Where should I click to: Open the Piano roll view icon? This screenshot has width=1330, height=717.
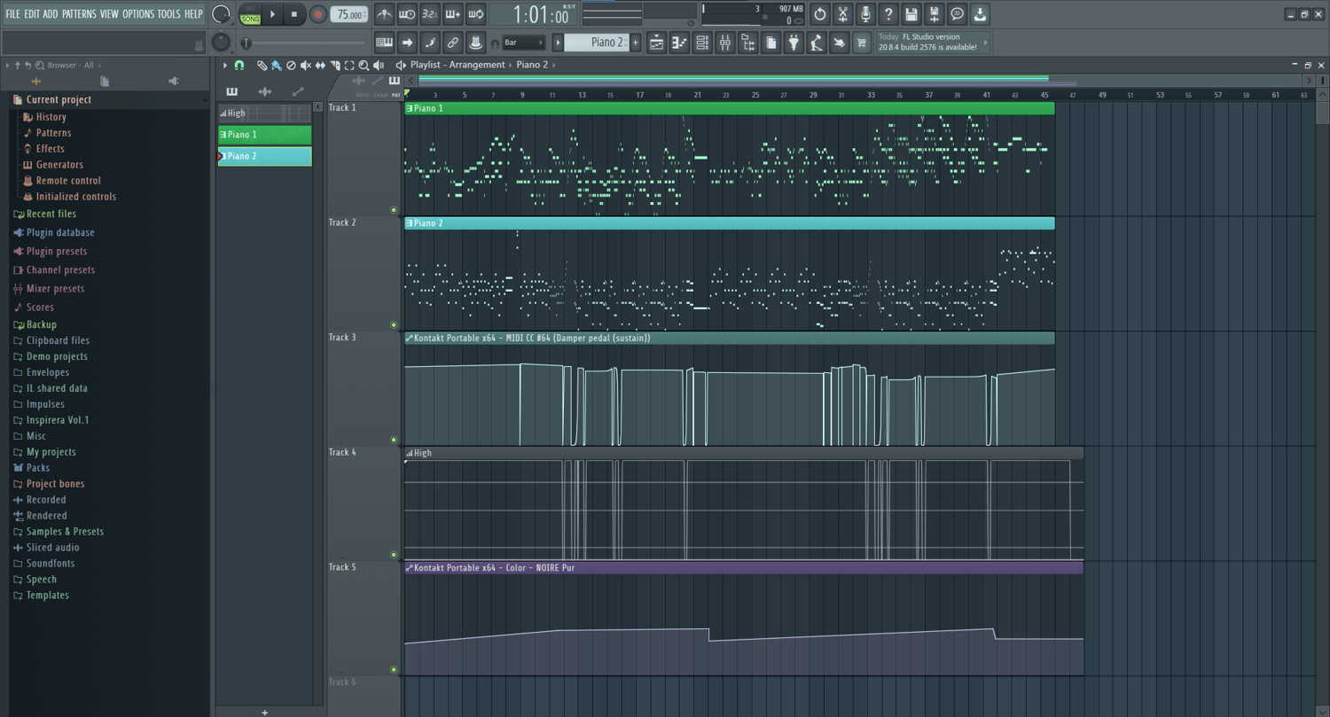coord(679,42)
